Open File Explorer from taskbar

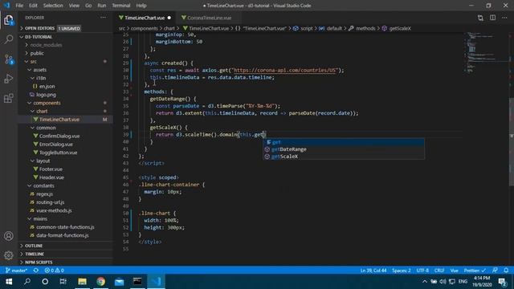tap(82, 282)
